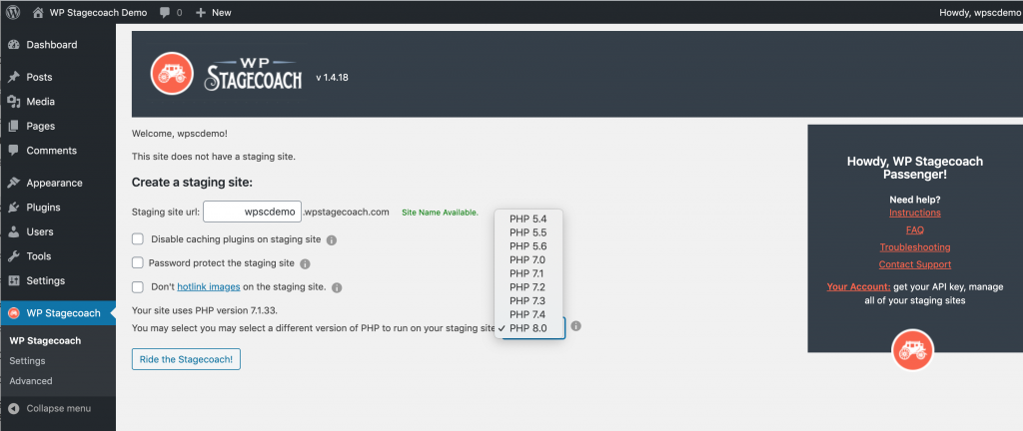Click the Collapse menu arrow icon
This screenshot has width=1023, height=431.
click(x=14, y=409)
